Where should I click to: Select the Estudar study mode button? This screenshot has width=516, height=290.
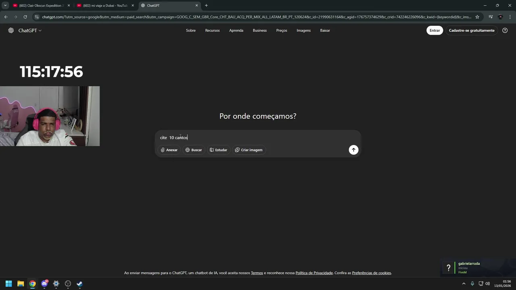[218, 150]
